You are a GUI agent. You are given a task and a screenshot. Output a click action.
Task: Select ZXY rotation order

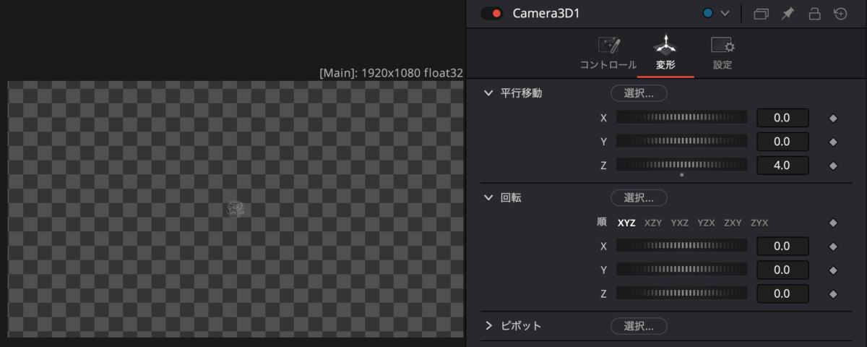click(x=733, y=223)
